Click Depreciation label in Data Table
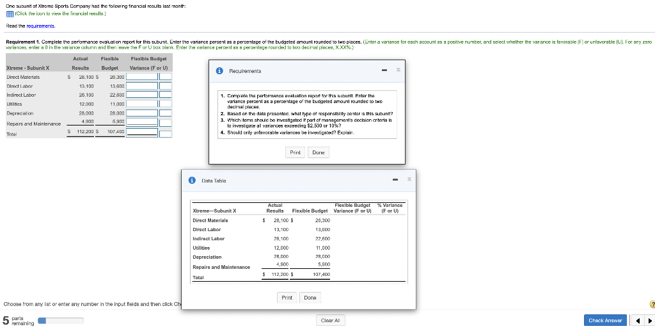 pyautogui.click(x=207, y=257)
